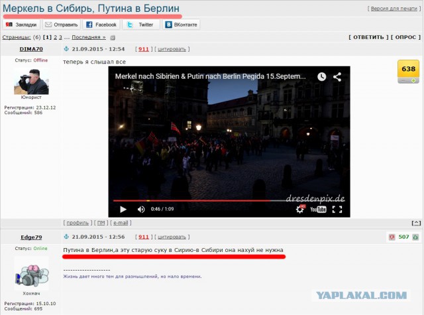Jump to top with caret icon
The width and height of the screenshot is (424, 315).
click(x=416, y=223)
